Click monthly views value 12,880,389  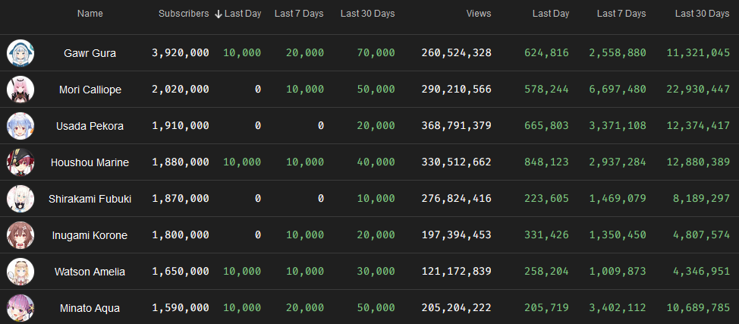(698, 162)
